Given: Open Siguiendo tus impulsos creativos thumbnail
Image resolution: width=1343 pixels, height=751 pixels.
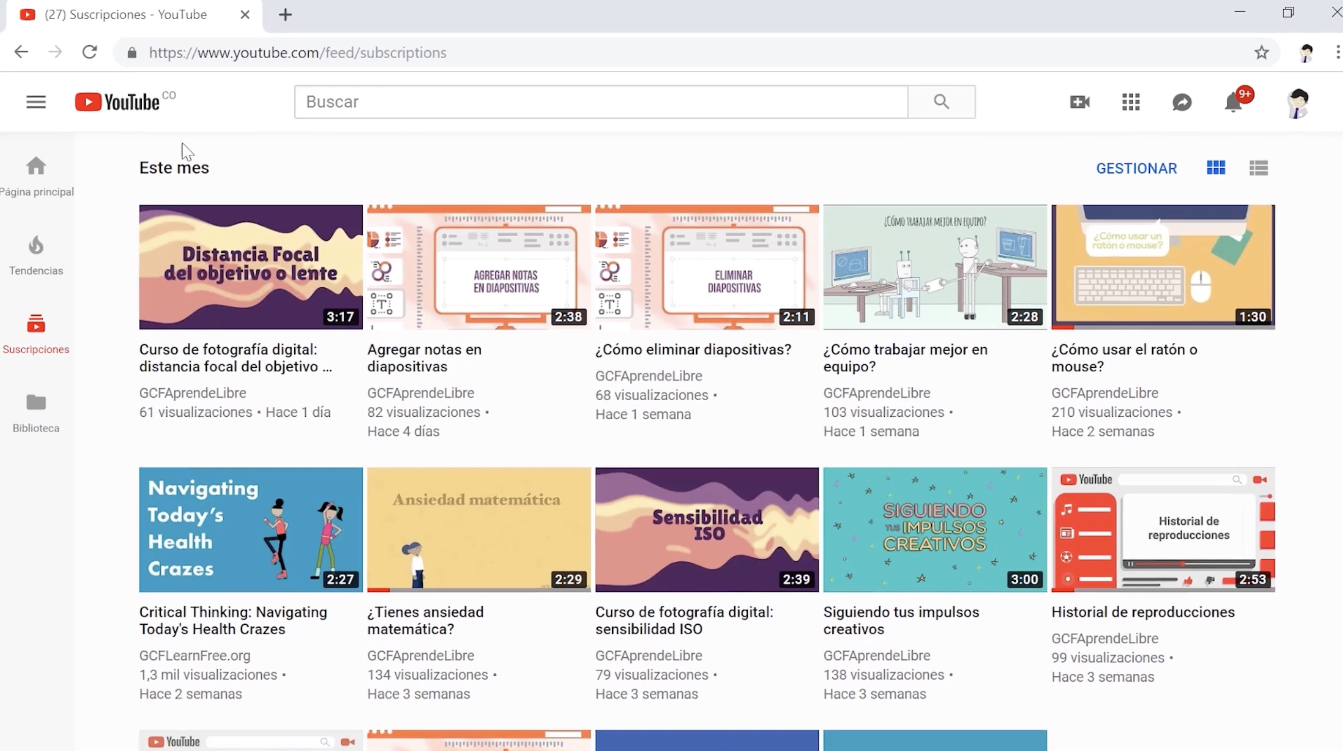Looking at the screenshot, I should coord(935,529).
